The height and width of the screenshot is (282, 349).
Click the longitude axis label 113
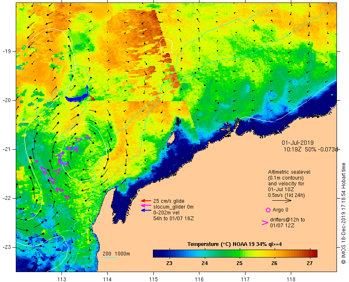pos(61,279)
